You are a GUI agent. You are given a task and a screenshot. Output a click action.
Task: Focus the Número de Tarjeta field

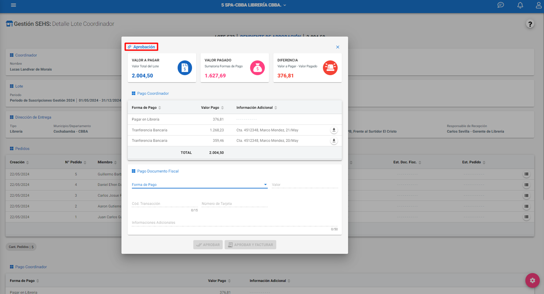[x=234, y=203]
